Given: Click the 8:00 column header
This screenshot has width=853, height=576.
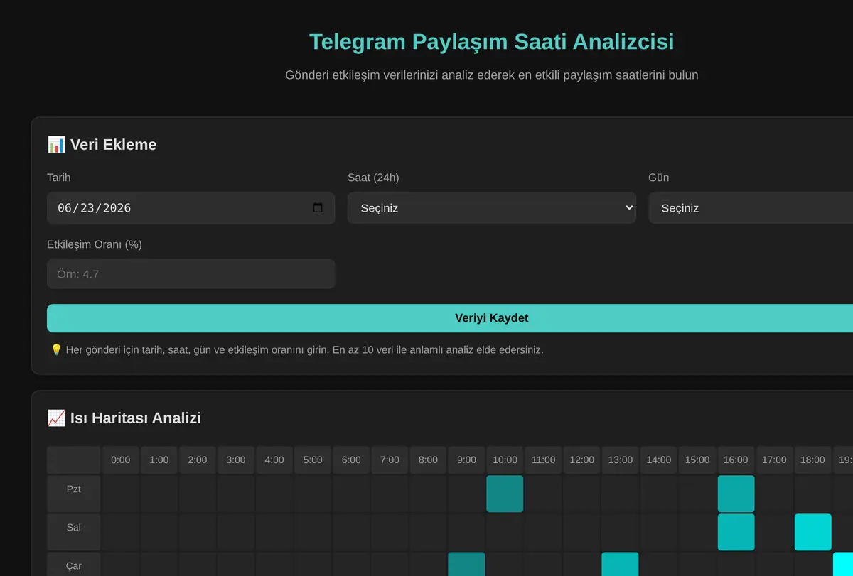Looking at the screenshot, I should pos(428,460).
